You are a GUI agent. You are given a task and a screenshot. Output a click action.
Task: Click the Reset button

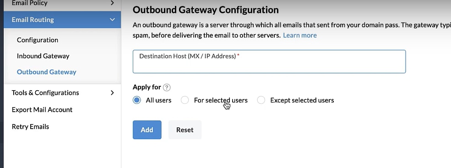click(185, 130)
